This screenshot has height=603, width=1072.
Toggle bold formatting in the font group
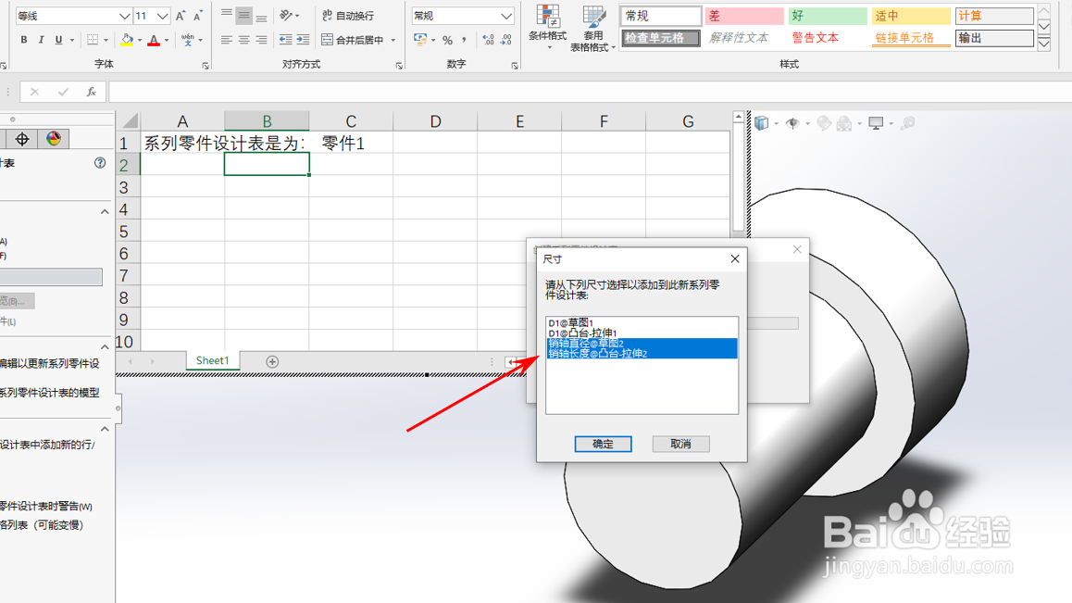pos(24,40)
